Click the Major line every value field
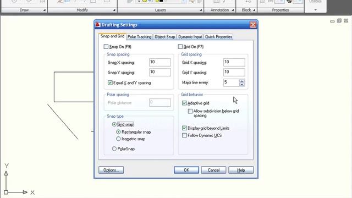Viewport: 352px width, 198px height. tap(231, 82)
